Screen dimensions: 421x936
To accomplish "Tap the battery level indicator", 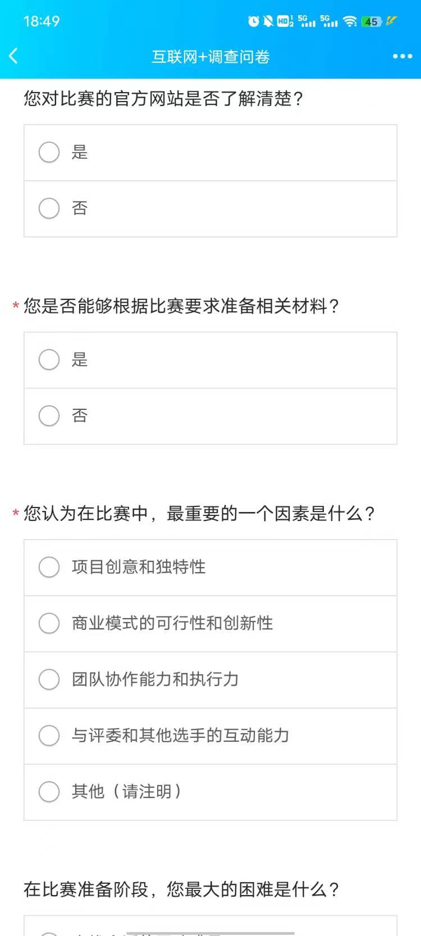I will click(x=372, y=21).
